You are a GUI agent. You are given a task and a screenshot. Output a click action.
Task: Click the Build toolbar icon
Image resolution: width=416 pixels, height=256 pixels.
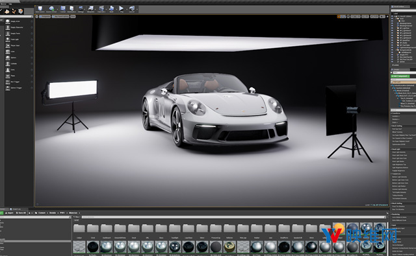tap(111, 9)
